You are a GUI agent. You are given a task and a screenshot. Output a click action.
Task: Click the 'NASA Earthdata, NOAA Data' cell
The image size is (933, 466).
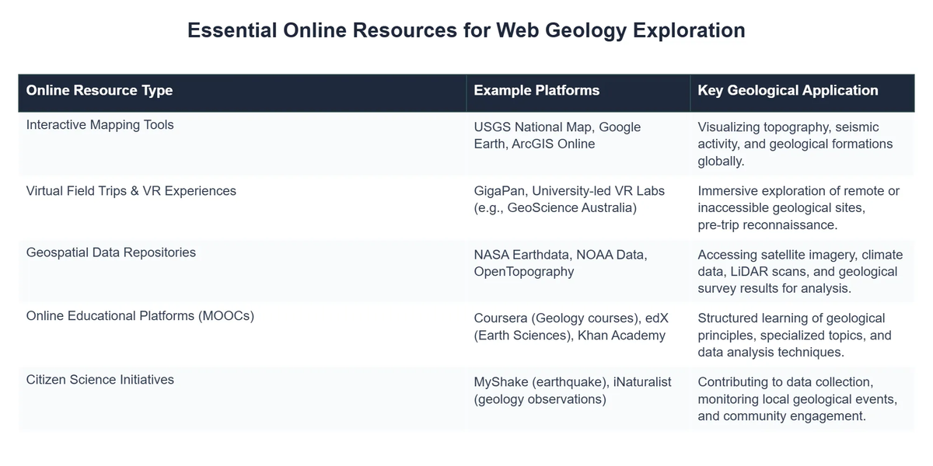pos(578,271)
